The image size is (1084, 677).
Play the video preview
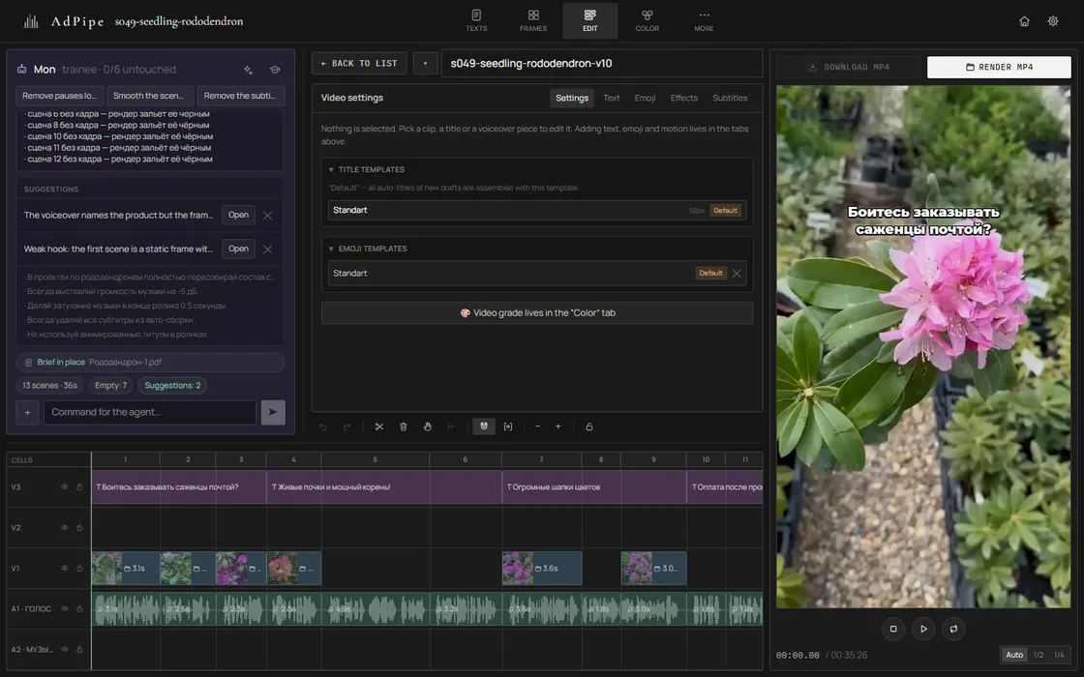point(923,629)
